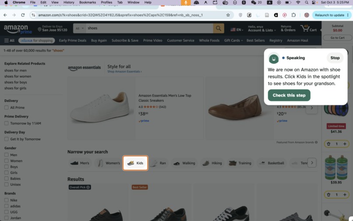Click the red record extension icon
The height and width of the screenshot is (221, 353).
point(285,15)
